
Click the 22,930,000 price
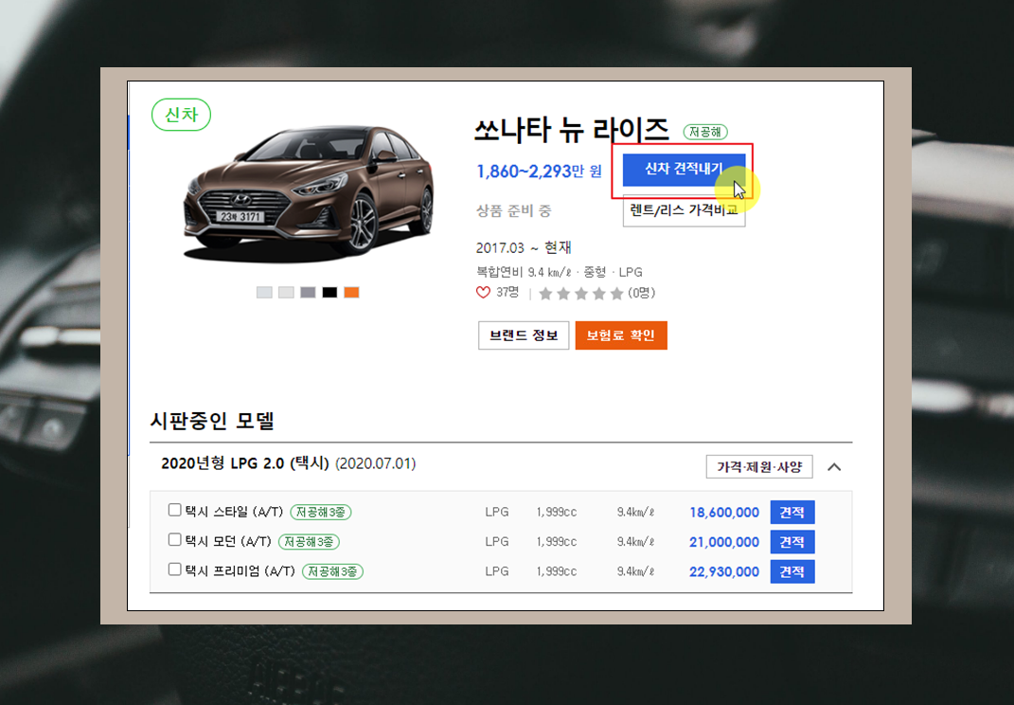click(724, 572)
